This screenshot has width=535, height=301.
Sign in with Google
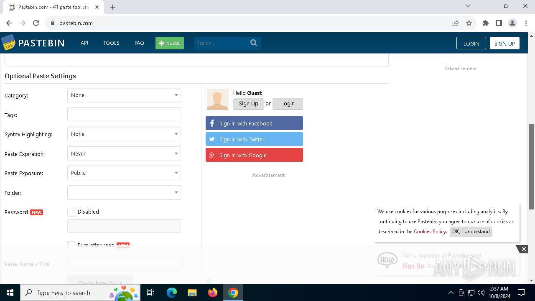click(254, 155)
